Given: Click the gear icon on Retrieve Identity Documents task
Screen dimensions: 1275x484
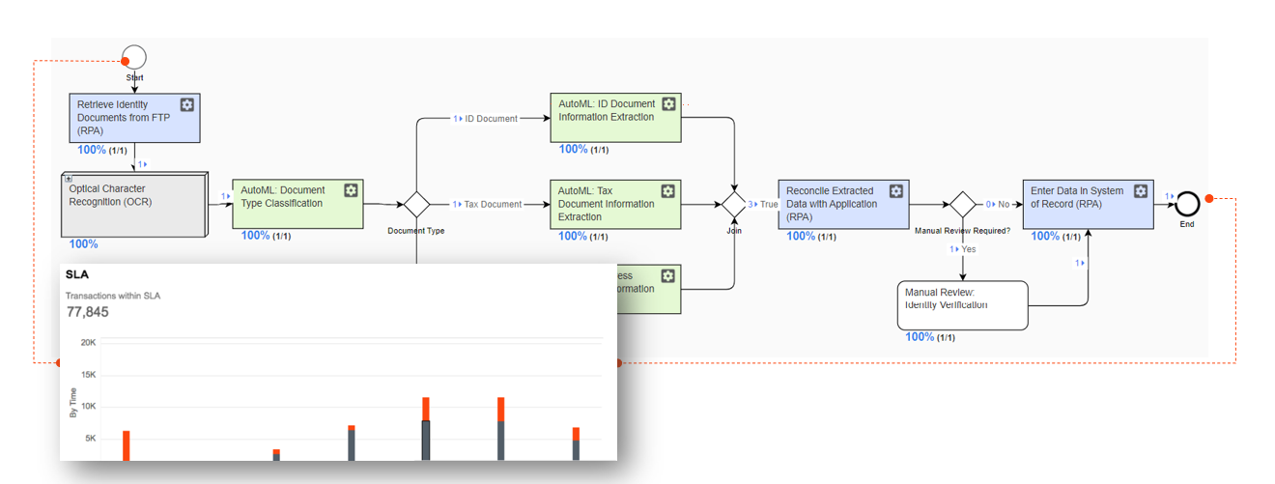Looking at the screenshot, I should click(187, 104).
